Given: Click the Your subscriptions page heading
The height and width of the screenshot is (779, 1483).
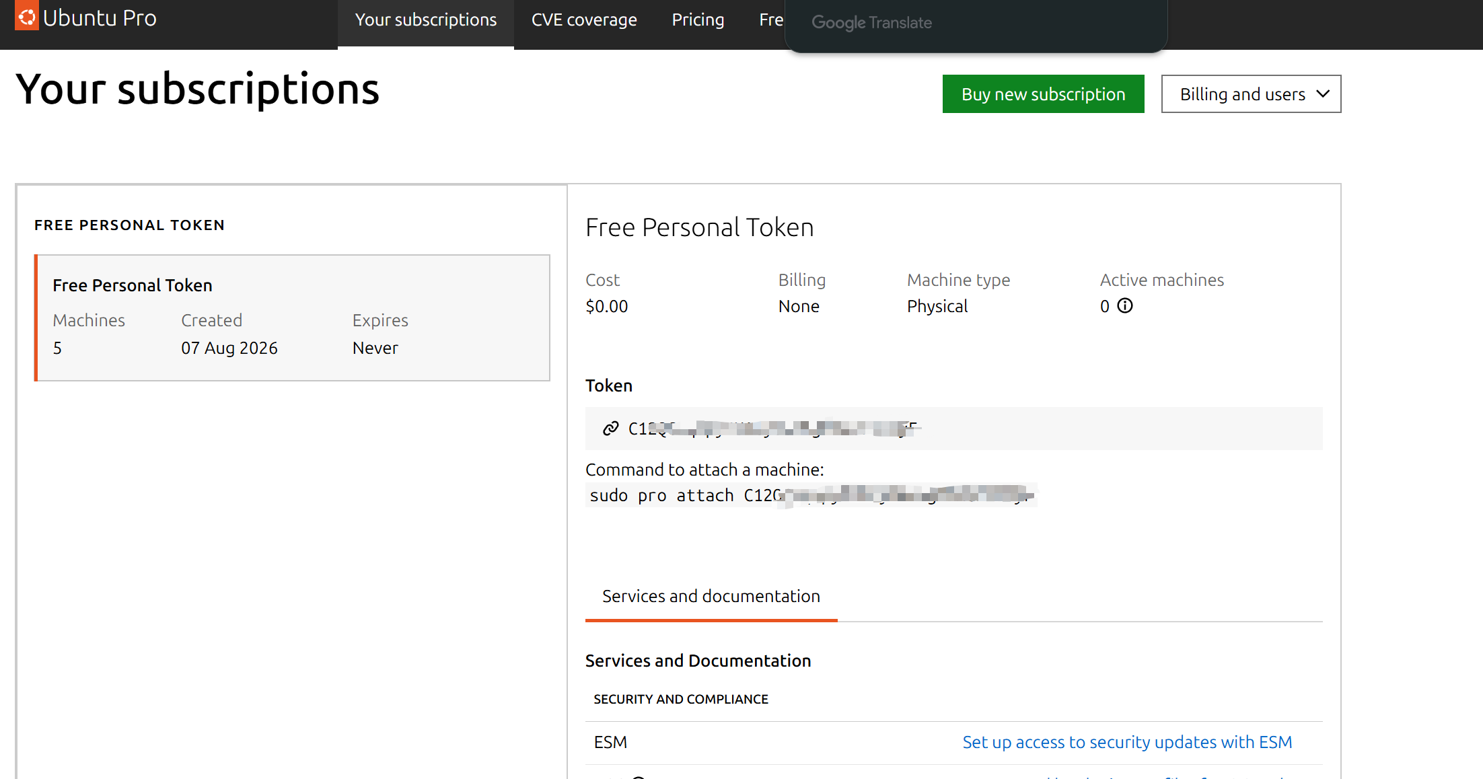Looking at the screenshot, I should (197, 89).
